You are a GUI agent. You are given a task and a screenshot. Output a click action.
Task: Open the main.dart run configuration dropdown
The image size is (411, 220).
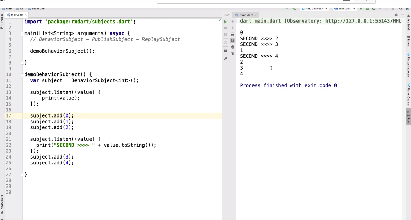point(344,8)
